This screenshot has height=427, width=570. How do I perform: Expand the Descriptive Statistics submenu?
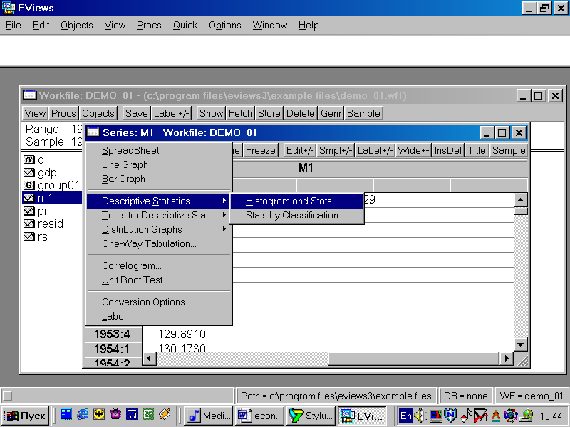click(x=158, y=201)
